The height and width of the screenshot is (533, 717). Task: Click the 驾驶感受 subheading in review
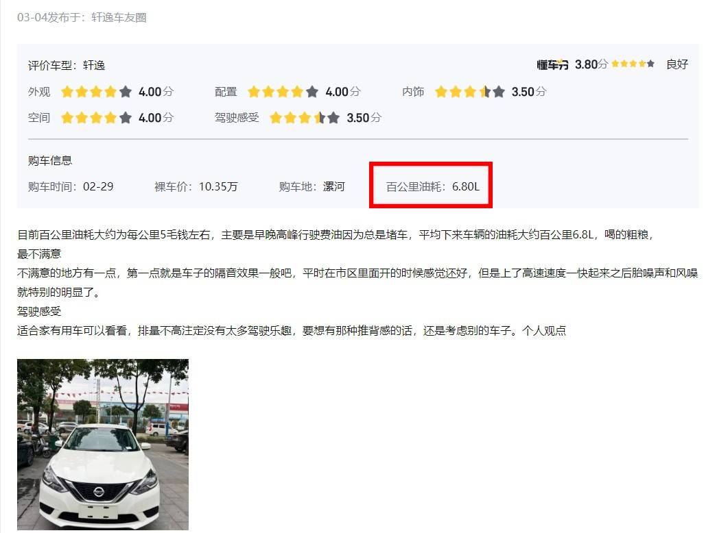39,312
